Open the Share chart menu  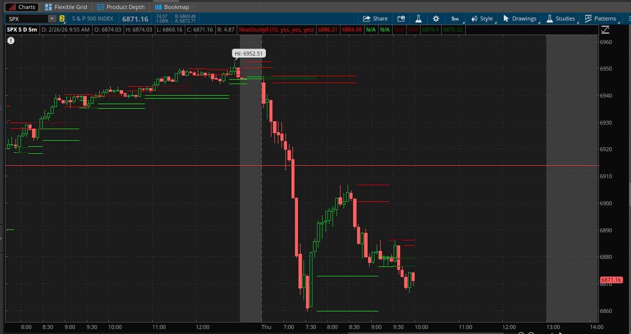(375, 19)
